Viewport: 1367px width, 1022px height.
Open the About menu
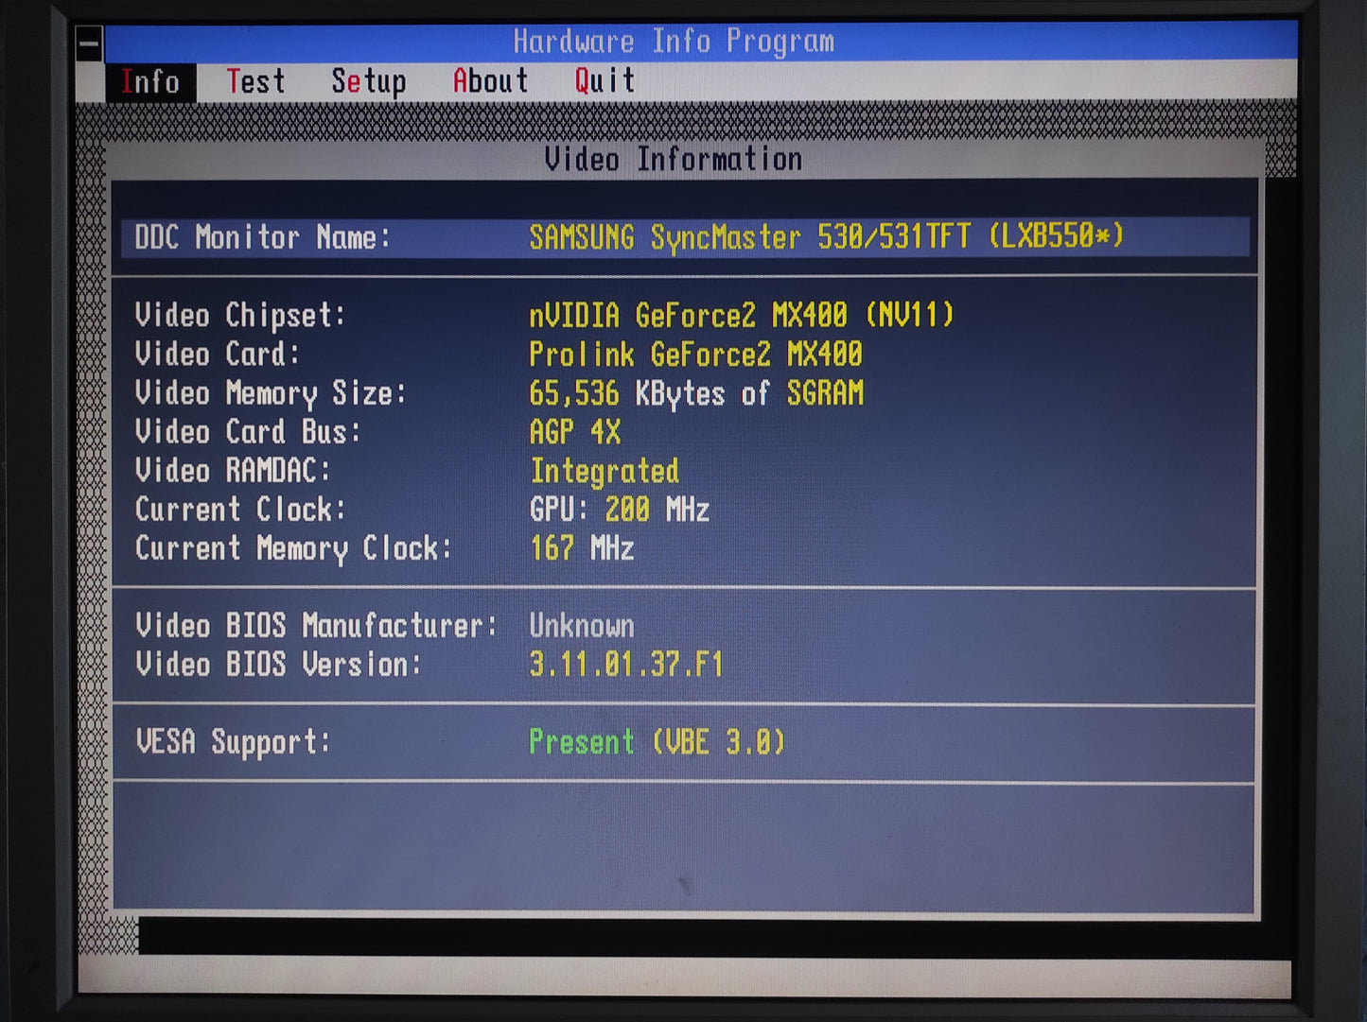490,81
